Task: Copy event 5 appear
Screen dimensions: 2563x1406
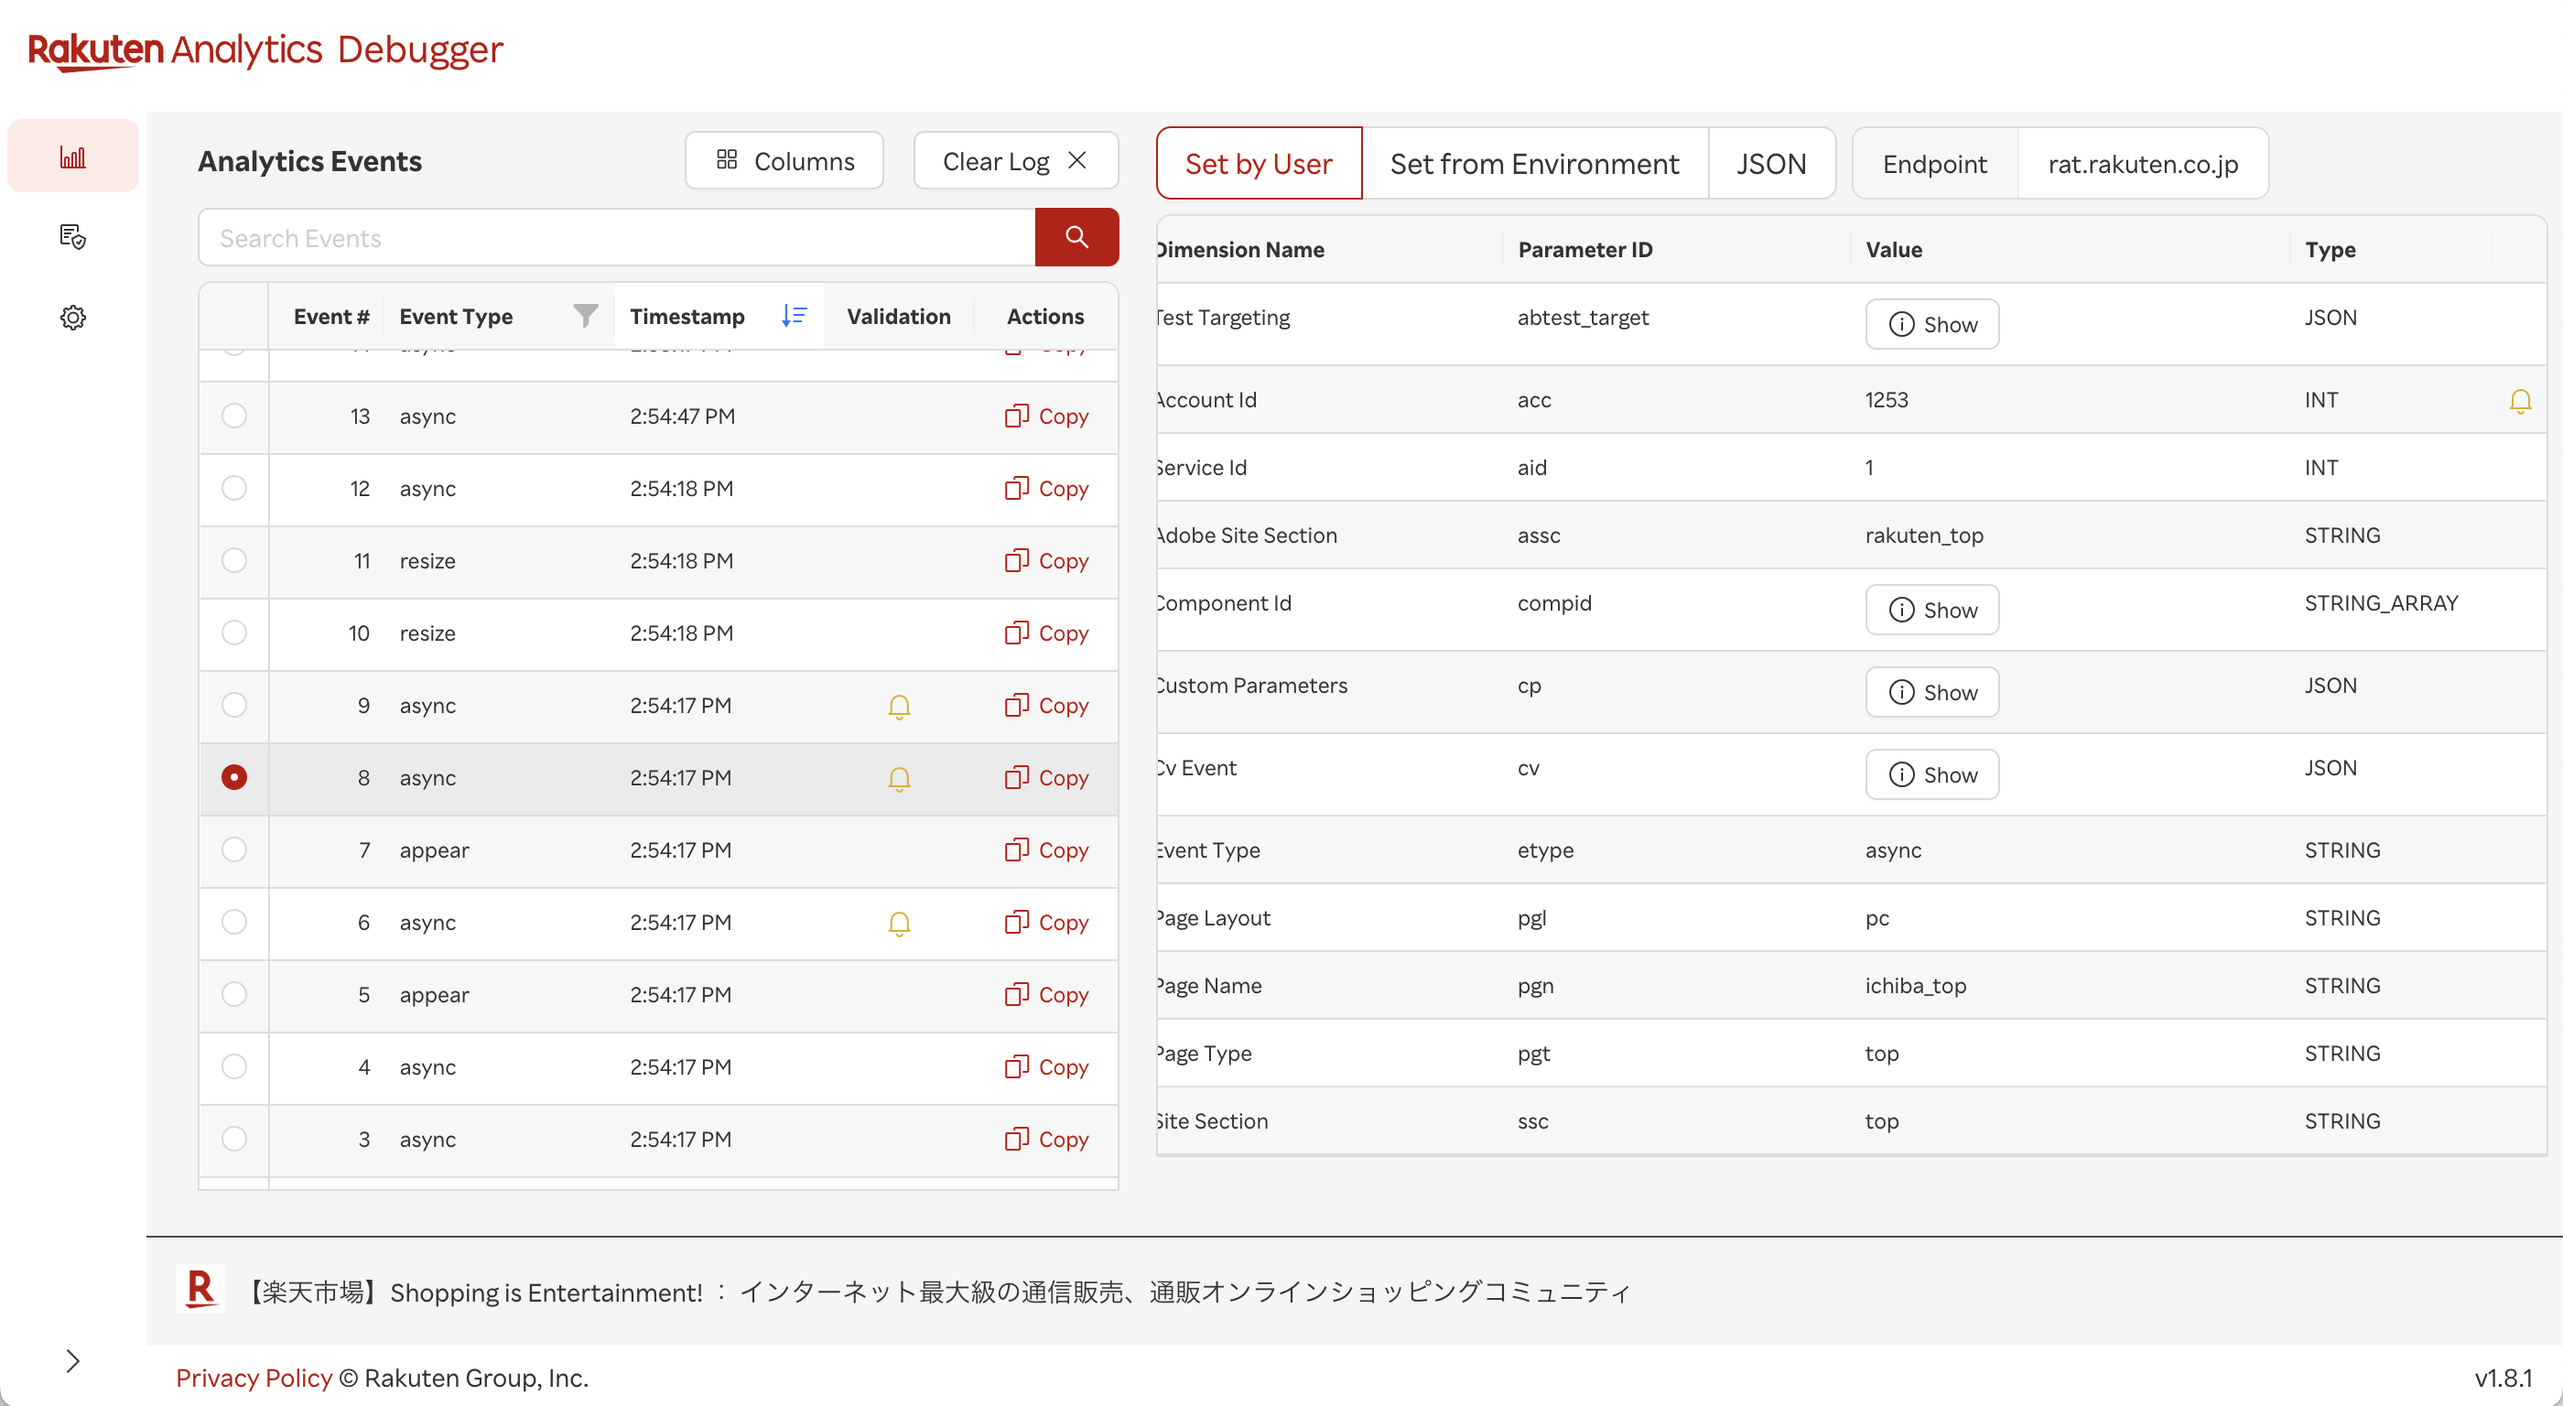Action: coord(1045,995)
